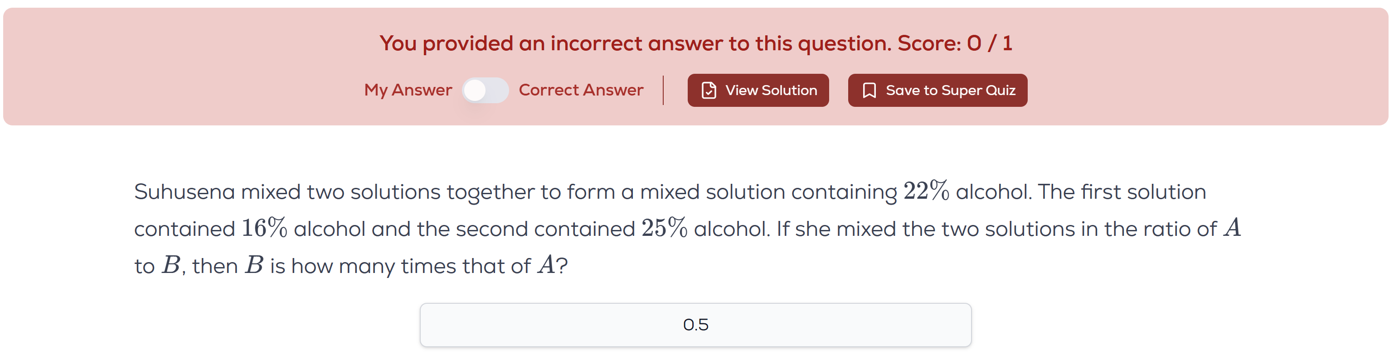Click the bookmark icon on Save button
1394x354 pixels.
pyautogui.click(x=869, y=90)
